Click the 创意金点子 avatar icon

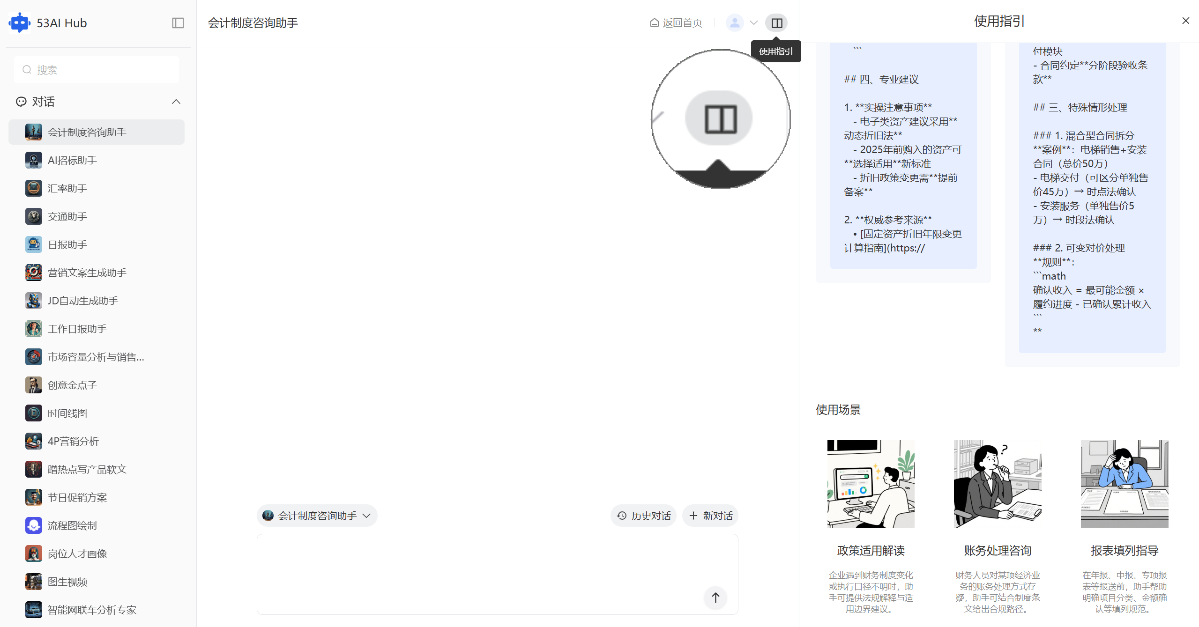click(x=34, y=385)
